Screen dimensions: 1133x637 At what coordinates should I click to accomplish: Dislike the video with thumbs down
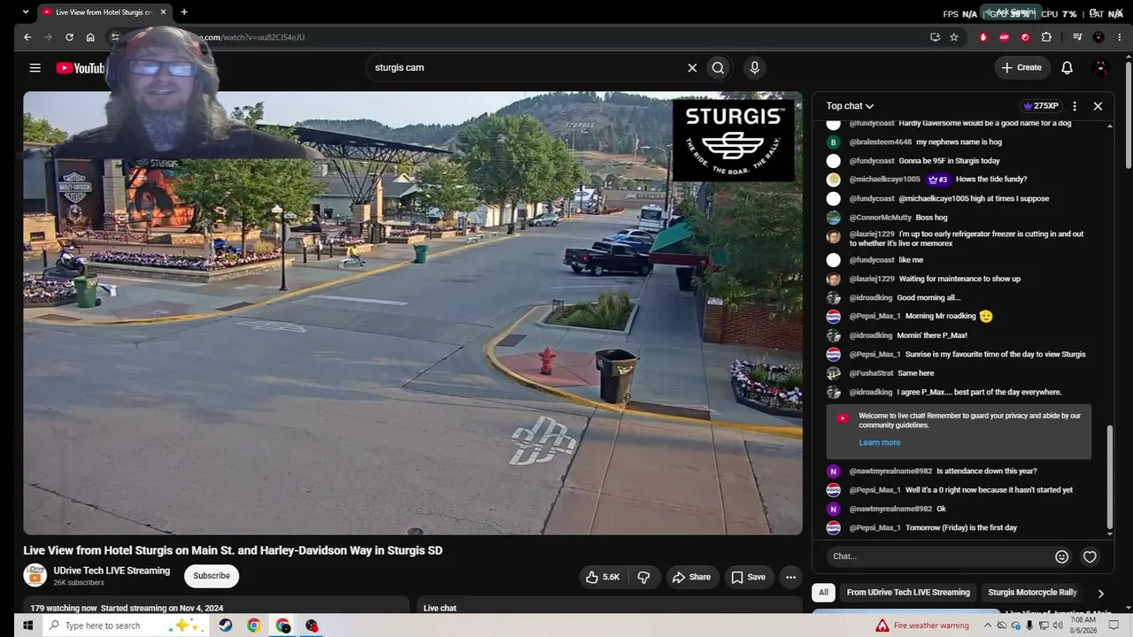[644, 577]
